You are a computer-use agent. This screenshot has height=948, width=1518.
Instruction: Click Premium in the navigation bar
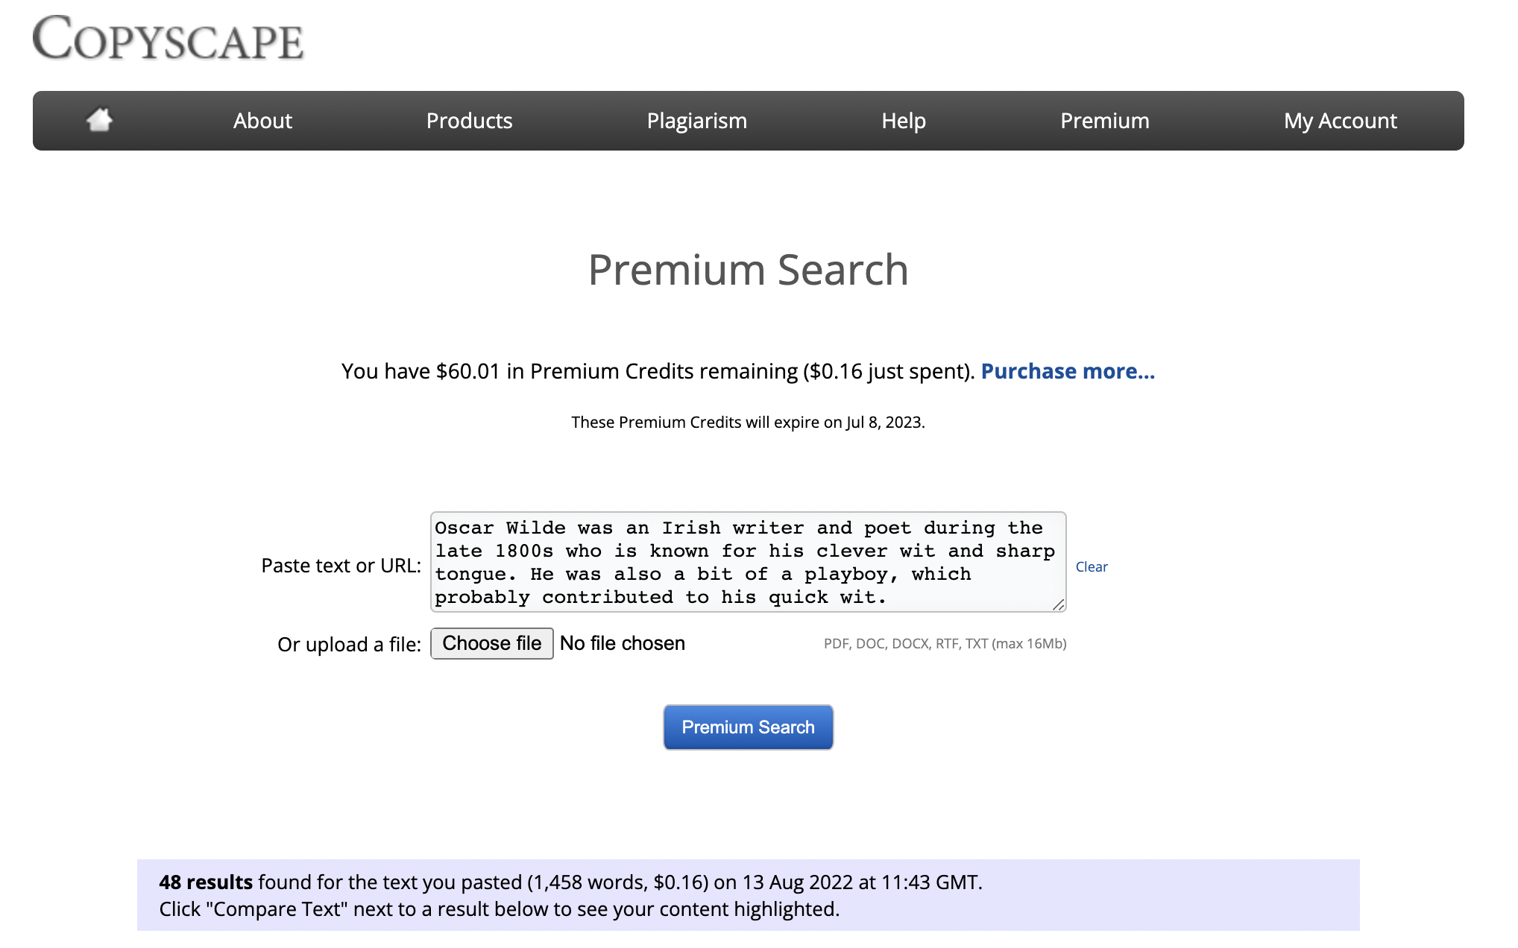coord(1104,121)
